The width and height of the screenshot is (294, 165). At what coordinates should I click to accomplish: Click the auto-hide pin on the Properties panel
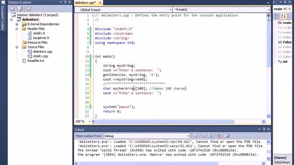click(x=285, y=2)
